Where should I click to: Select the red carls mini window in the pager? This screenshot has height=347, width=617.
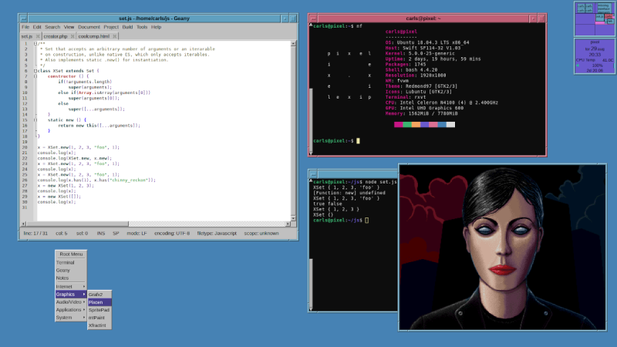pos(609,16)
